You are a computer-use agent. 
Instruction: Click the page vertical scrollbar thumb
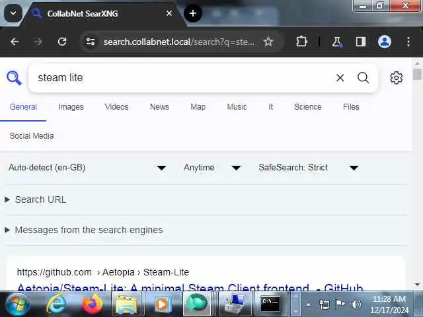click(x=417, y=75)
